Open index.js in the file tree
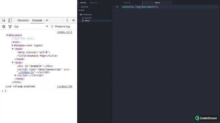The width and height of the screenshot is (220, 123). click(x=87, y=20)
